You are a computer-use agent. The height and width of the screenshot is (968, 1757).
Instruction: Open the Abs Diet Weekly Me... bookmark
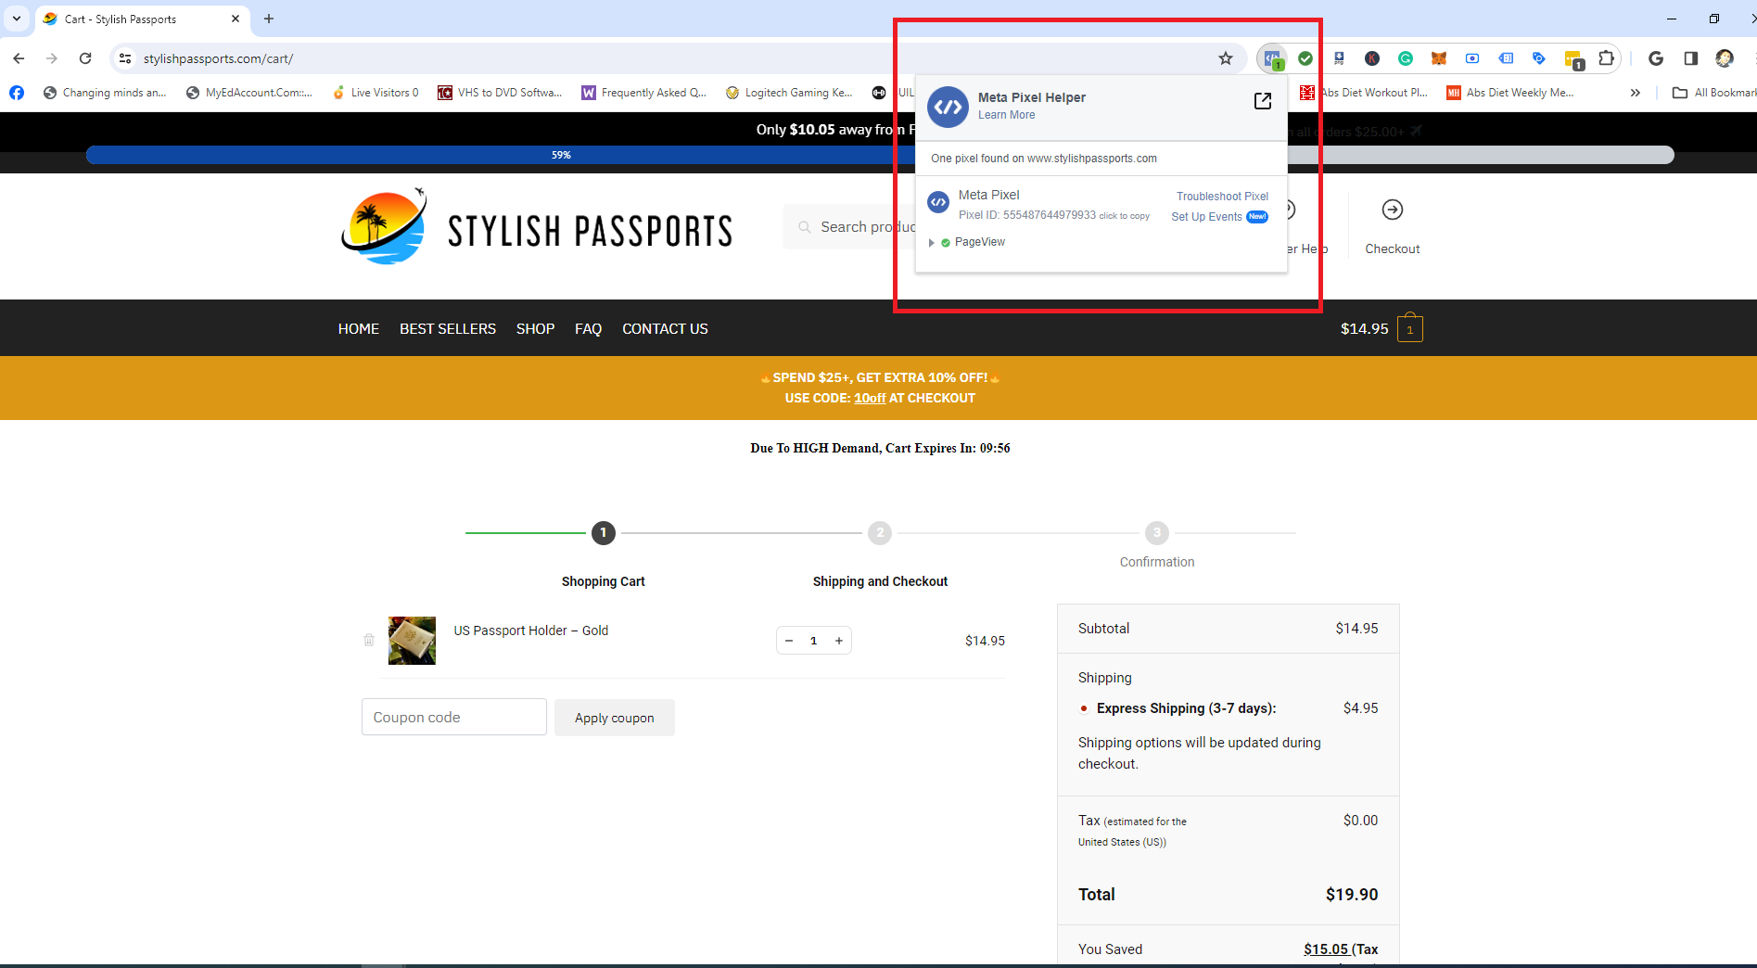pyautogui.click(x=1510, y=93)
